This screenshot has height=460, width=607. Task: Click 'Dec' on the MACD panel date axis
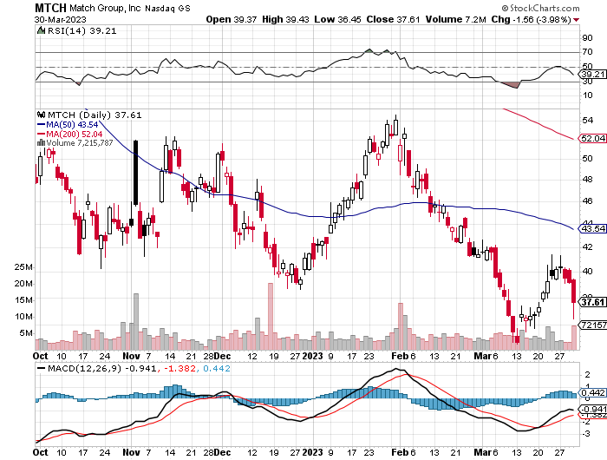click(x=223, y=452)
